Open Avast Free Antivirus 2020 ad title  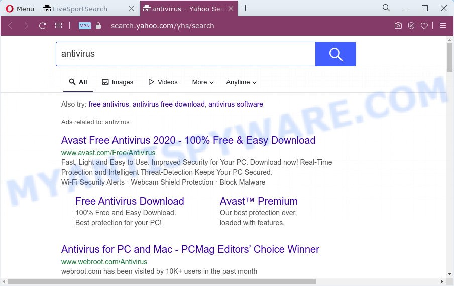point(188,140)
